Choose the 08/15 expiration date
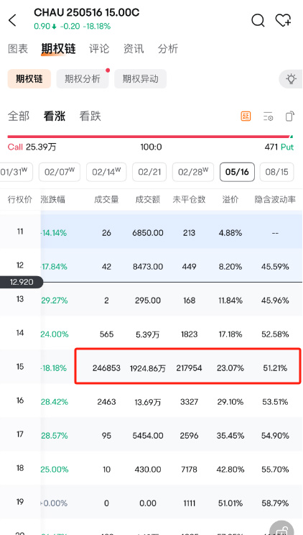The width and height of the screenshot is (303, 535). (276, 172)
